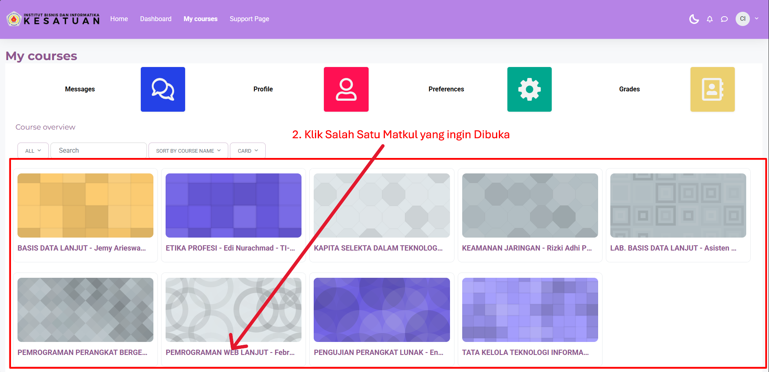Open the Support Page menu item
769x372 pixels.
[249, 19]
